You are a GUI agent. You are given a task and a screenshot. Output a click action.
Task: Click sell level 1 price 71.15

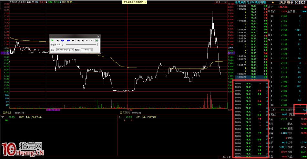284,58
